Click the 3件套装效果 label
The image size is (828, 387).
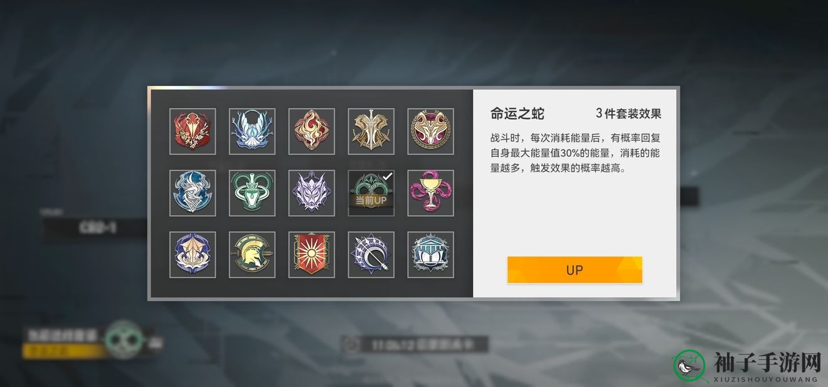pyautogui.click(x=629, y=114)
